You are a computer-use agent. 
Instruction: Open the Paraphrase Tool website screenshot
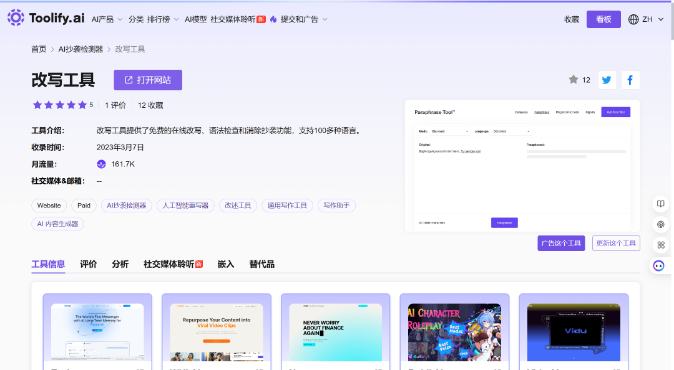[x=522, y=166]
